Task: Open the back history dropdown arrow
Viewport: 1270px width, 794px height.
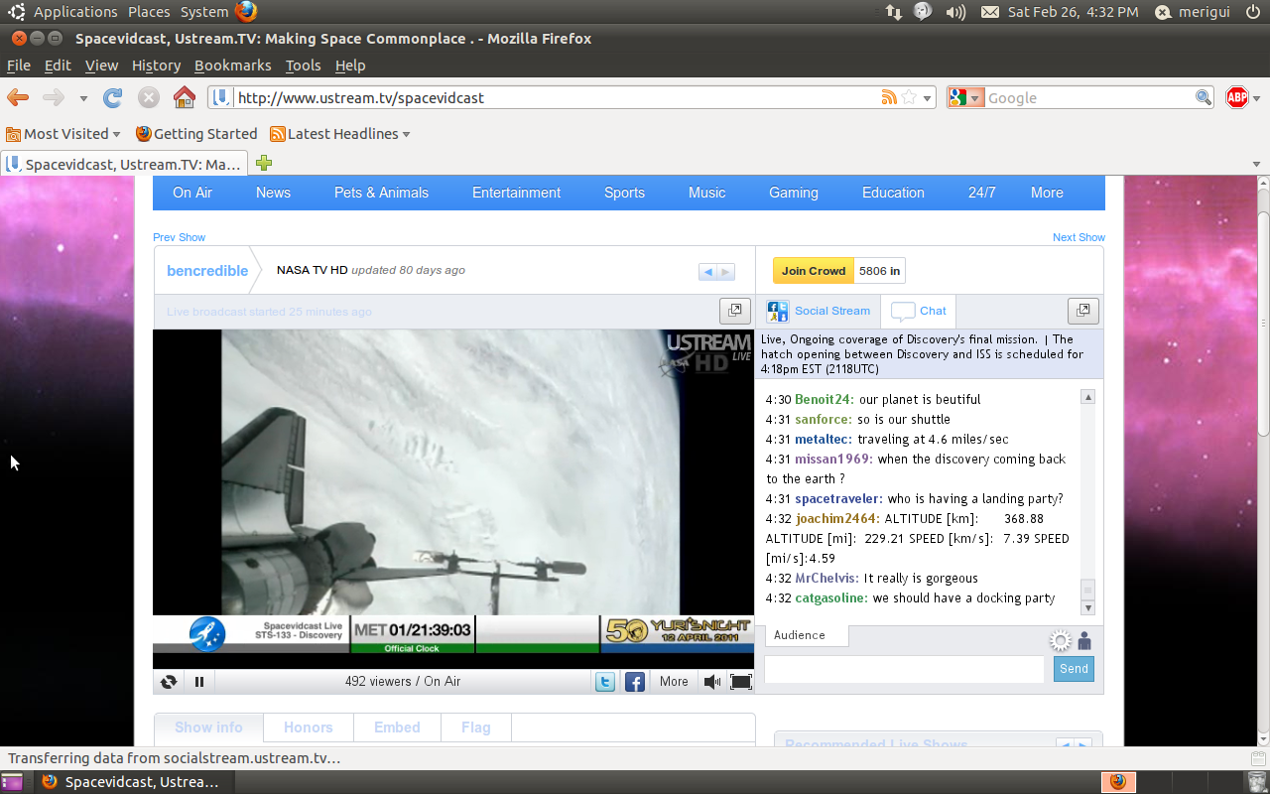Action: click(83, 98)
